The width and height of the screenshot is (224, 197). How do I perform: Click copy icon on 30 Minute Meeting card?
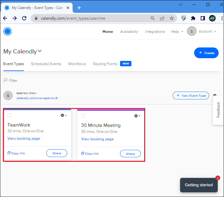(82, 153)
